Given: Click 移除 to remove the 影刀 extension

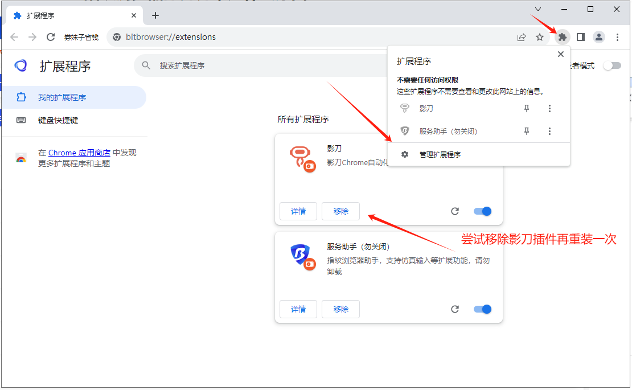Looking at the screenshot, I should point(340,211).
